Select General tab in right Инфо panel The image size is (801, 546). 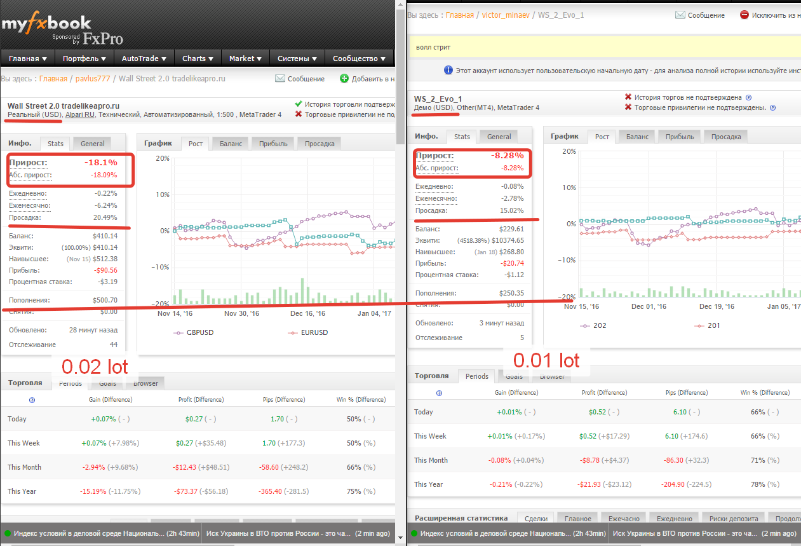(x=499, y=137)
